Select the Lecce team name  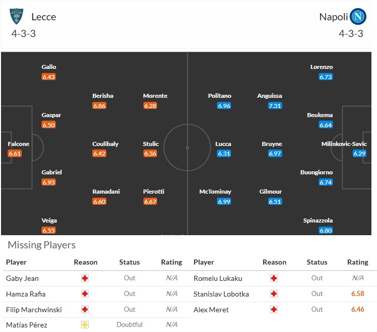tap(44, 17)
